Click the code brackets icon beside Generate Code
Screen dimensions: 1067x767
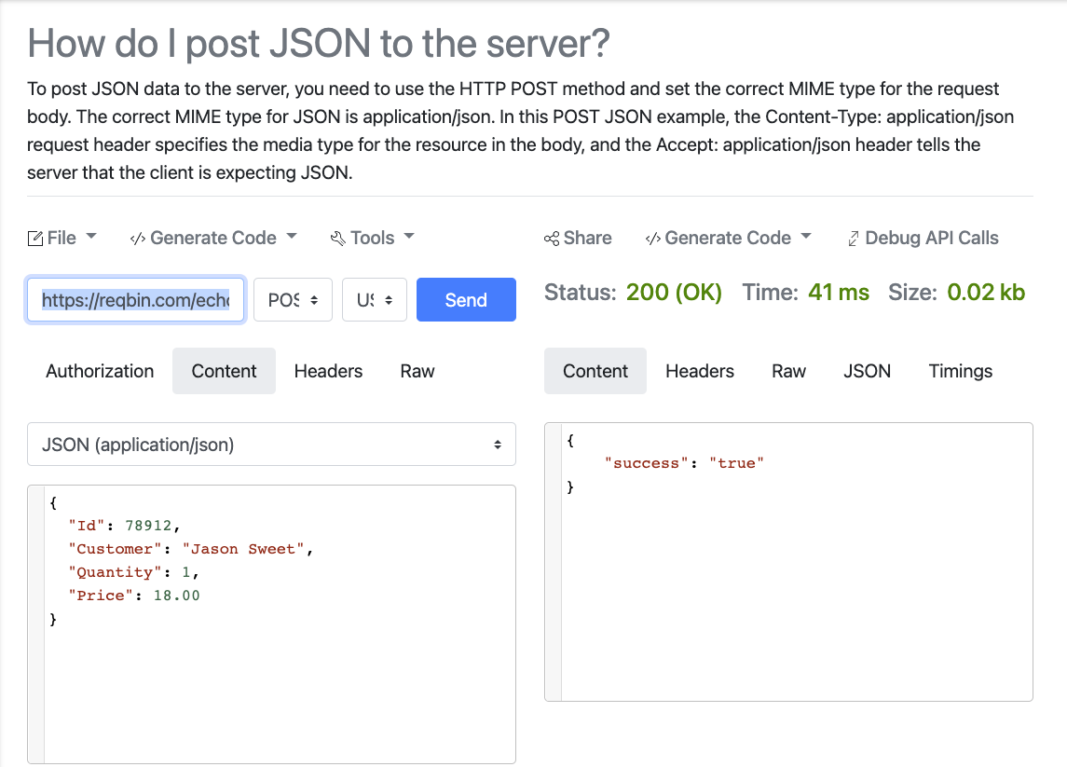tap(136, 238)
